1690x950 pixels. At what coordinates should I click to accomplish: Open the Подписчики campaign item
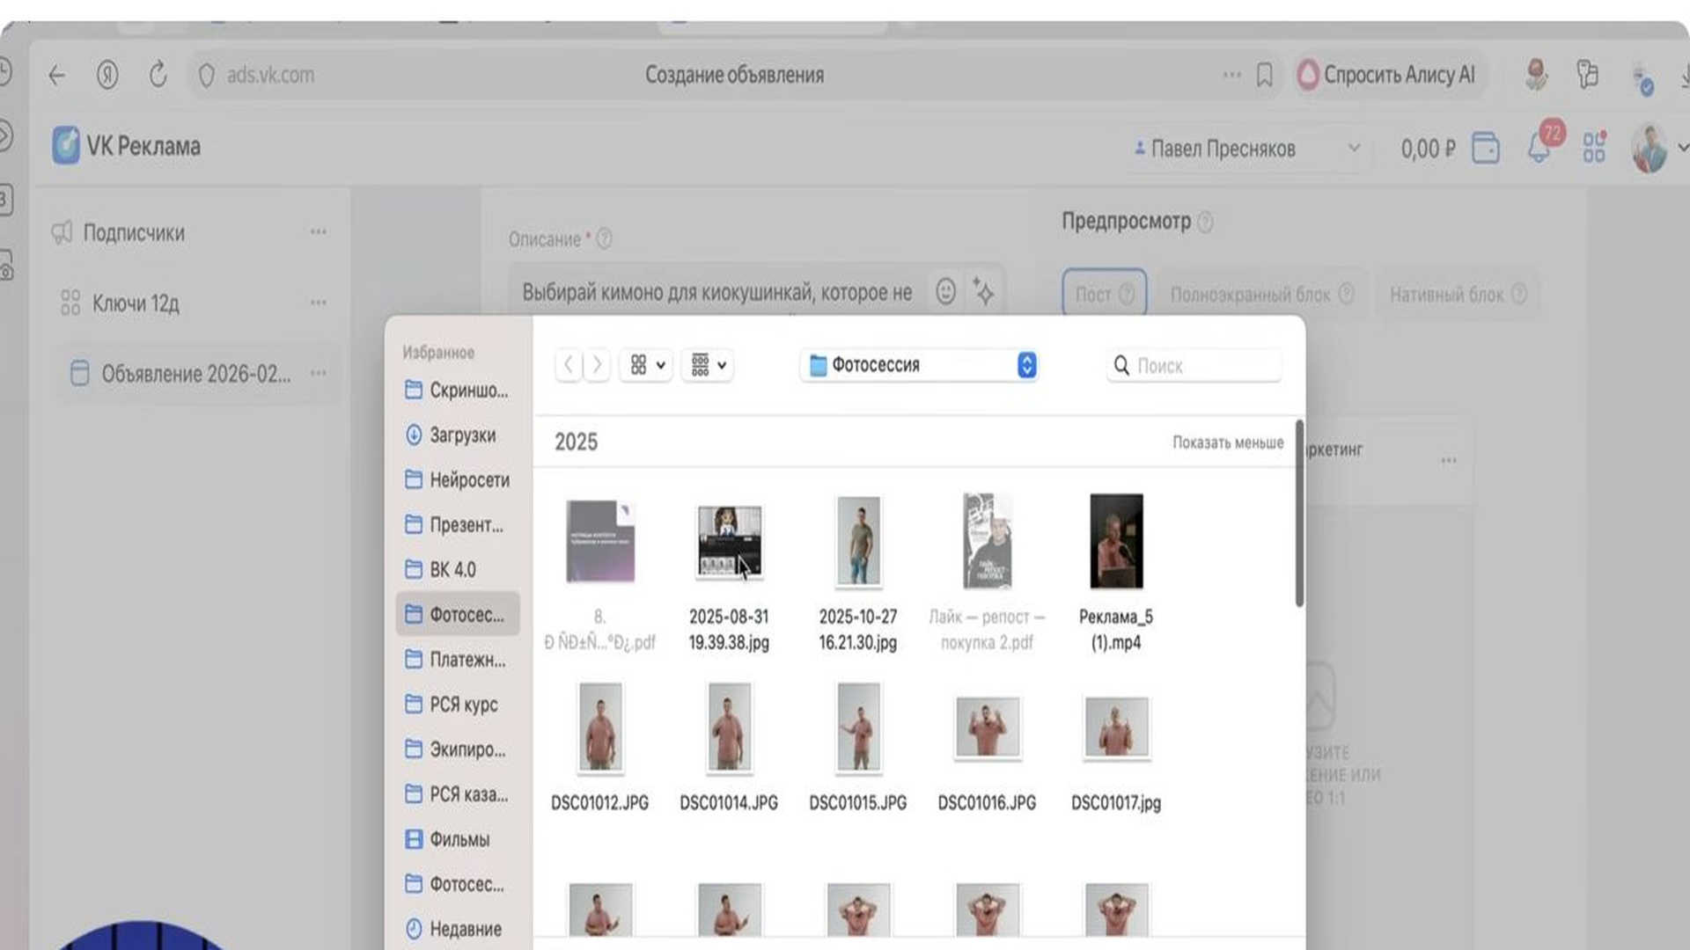[189, 232]
